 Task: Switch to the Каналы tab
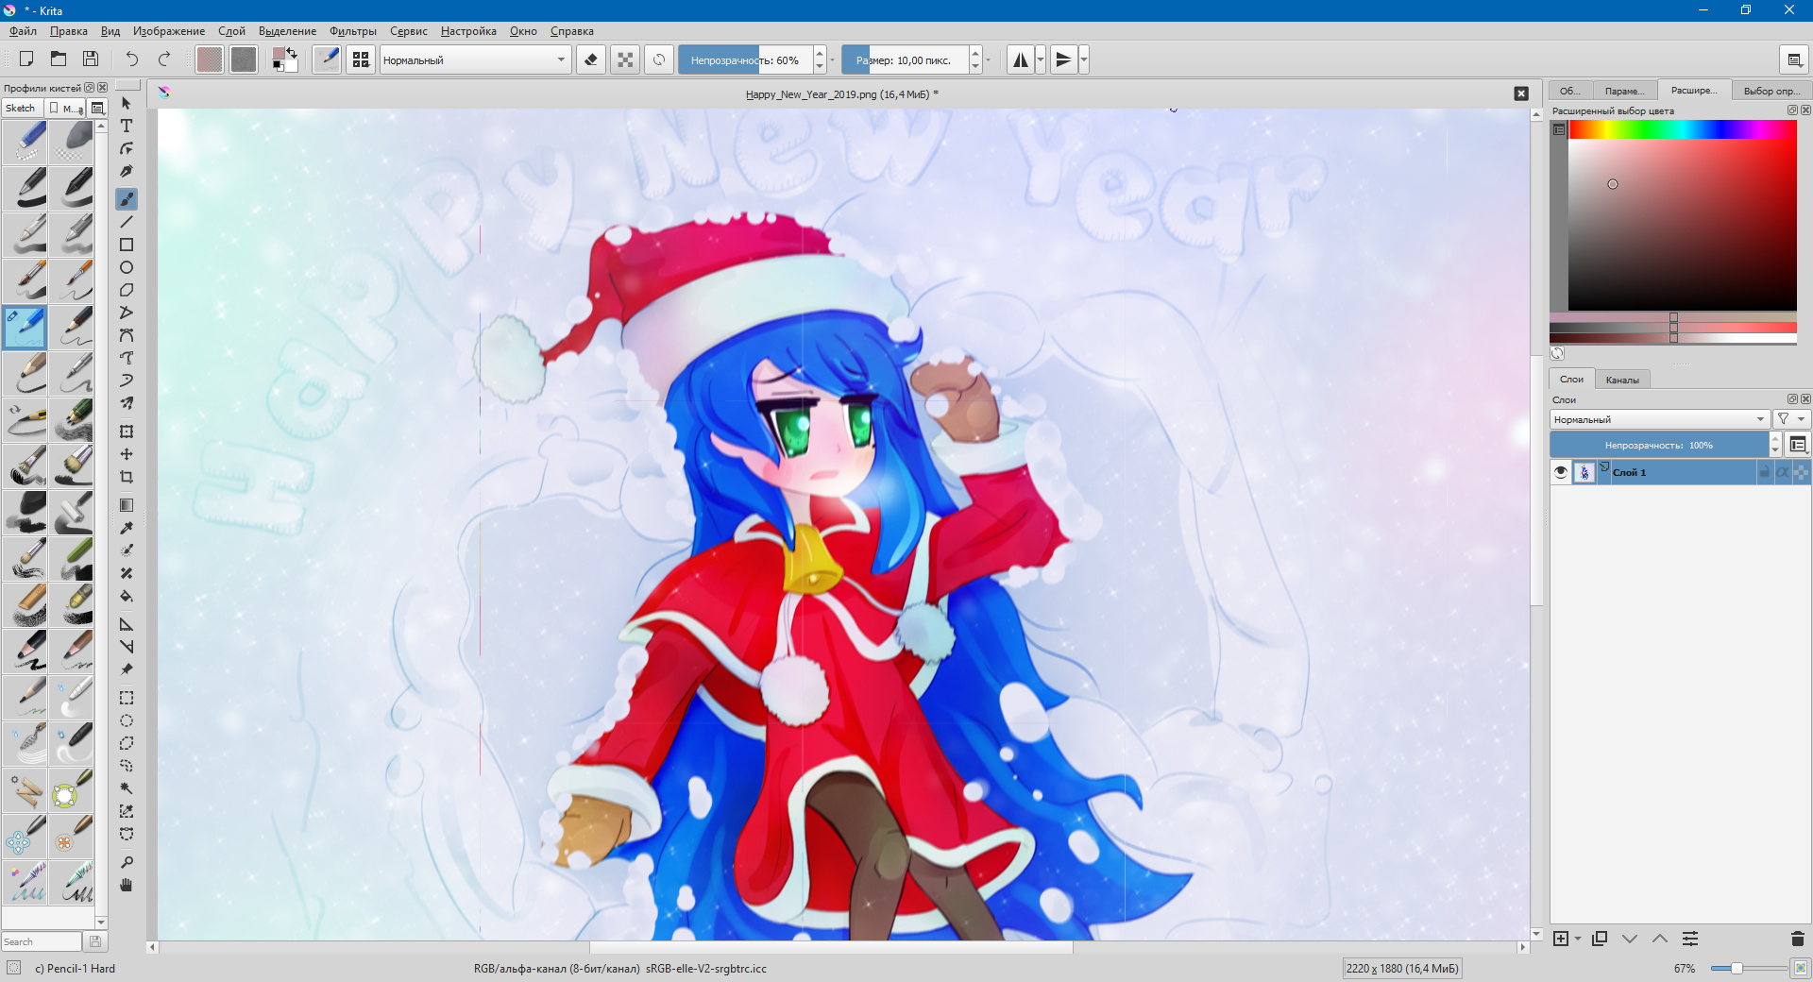(1622, 380)
